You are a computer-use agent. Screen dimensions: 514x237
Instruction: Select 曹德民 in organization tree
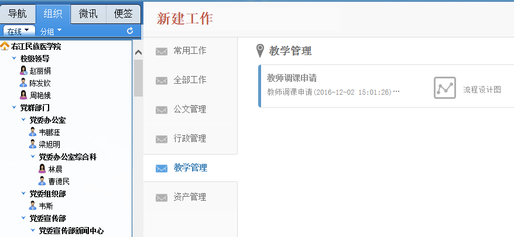pyautogui.click(x=59, y=181)
